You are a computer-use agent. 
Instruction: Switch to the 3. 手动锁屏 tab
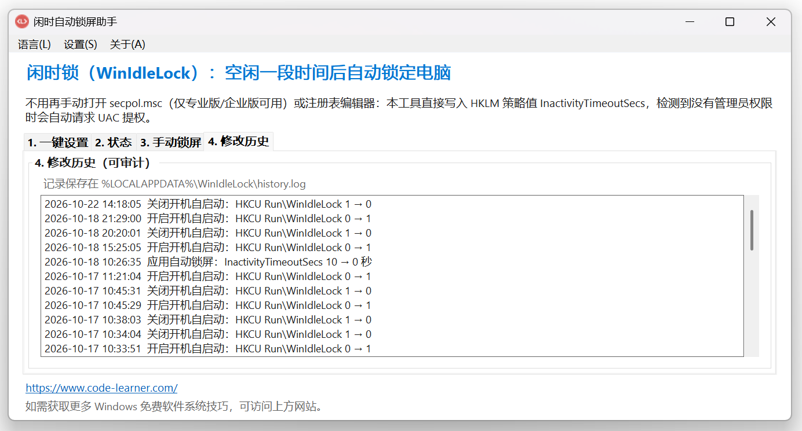pos(170,142)
